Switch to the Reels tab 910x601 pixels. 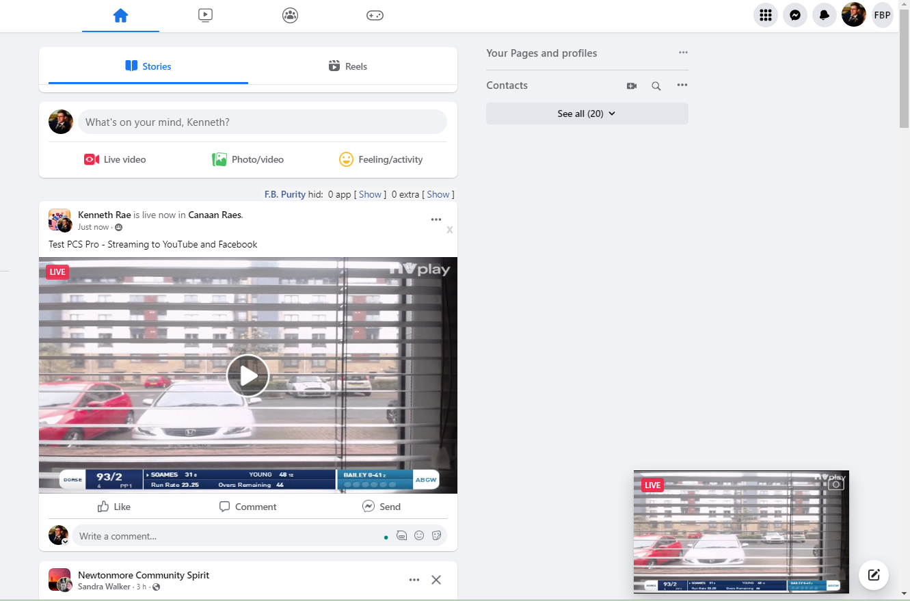coord(348,66)
